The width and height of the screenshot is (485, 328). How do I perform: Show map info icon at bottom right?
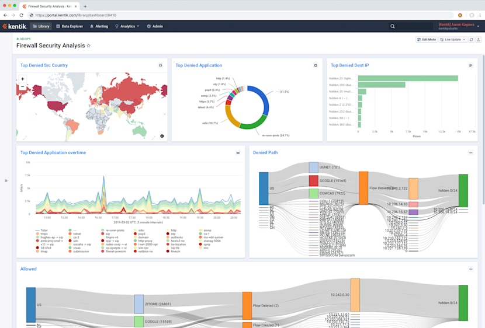point(162,136)
